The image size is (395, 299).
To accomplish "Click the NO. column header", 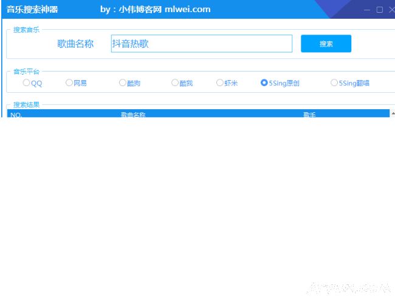I will click(16, 115).
